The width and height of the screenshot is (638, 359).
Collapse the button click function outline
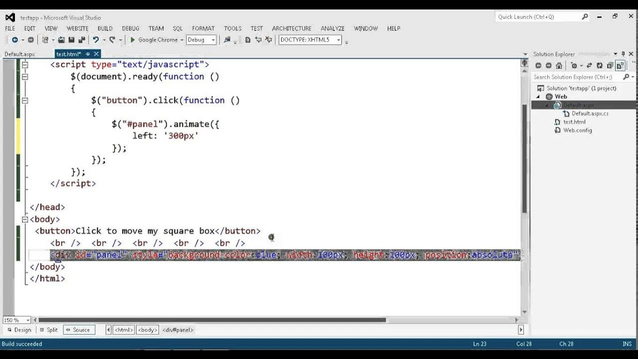[x=25, y=100]
